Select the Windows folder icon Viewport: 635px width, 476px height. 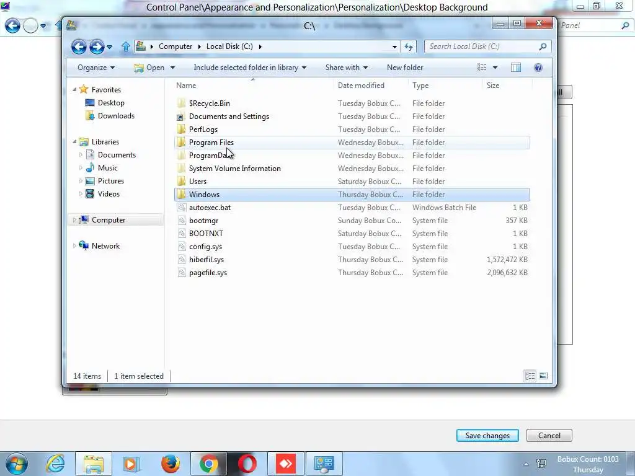(x=181, y=194)
